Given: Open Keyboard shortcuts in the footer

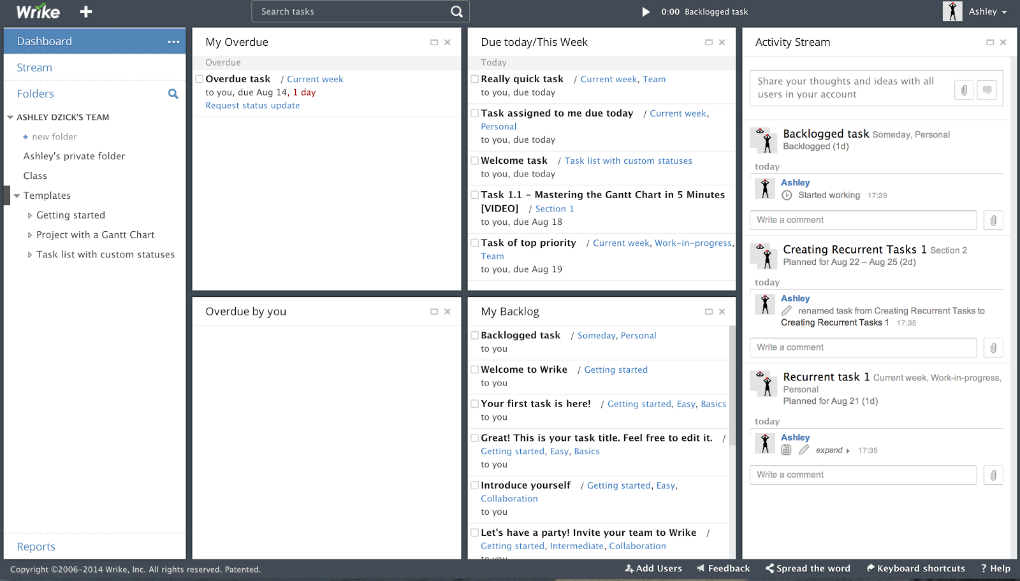Looking at the screenshot, I should pos(915,568).
